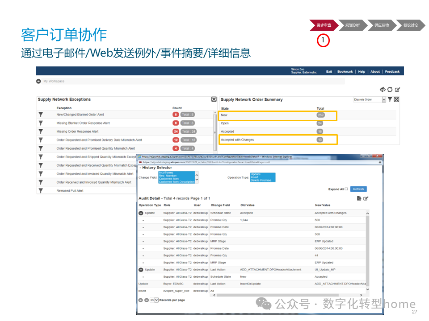Filter the Missing Order Response Alert row
This screenshot has width=429, height=321.
41,132
